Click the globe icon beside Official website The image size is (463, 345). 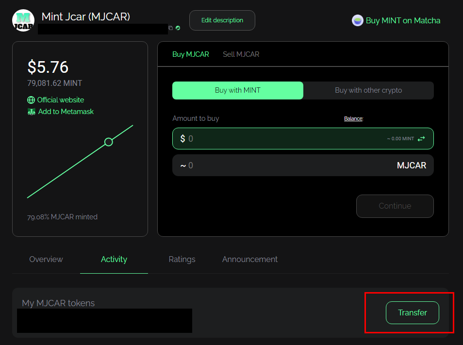click(x=31, y=100)
